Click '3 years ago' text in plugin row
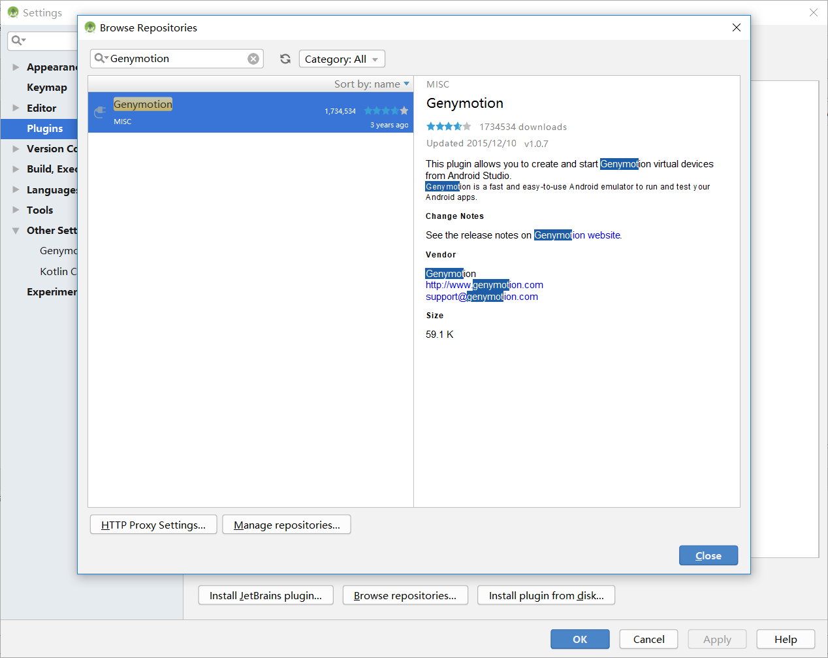Viewport: 828px width, 658px height. [389, 125]
